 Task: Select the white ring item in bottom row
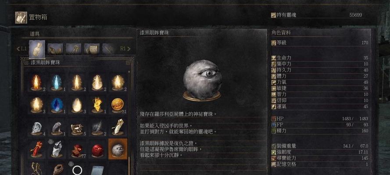pos(77,170)
